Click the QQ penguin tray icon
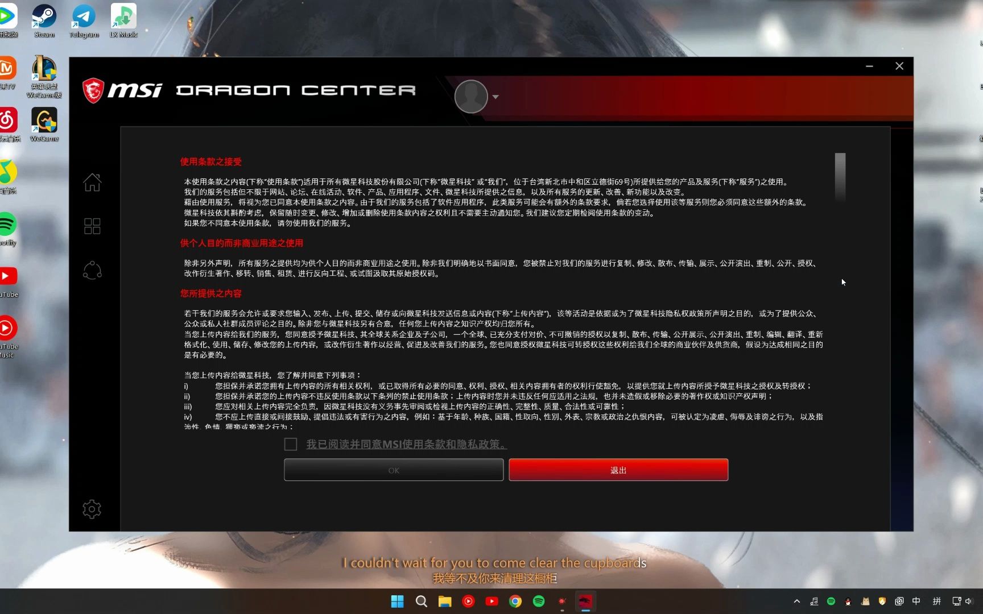 click(x=848, y=601)
